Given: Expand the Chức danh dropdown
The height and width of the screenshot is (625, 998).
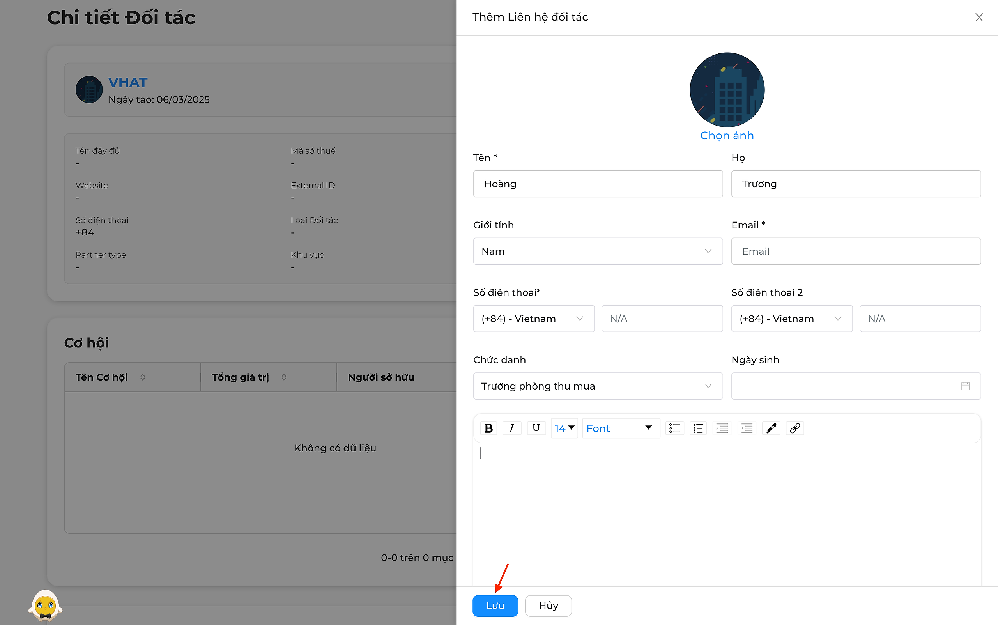Looking at the screenshot, I should pyautogui.click(x=598, y=386).
